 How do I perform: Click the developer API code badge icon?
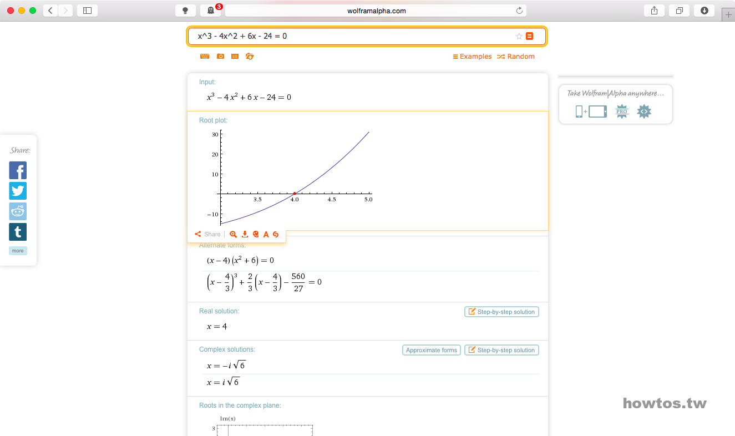coord(644,111)
